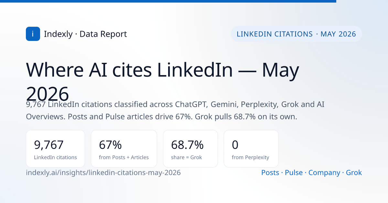Click the blue progress bar at top

click(x=168, y=1)
